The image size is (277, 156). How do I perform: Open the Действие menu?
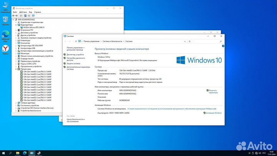23,12
